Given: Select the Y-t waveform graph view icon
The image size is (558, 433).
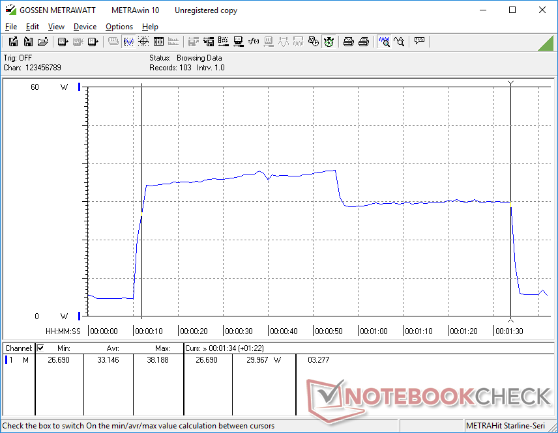Looking at the screenshot, I should 128,42.
